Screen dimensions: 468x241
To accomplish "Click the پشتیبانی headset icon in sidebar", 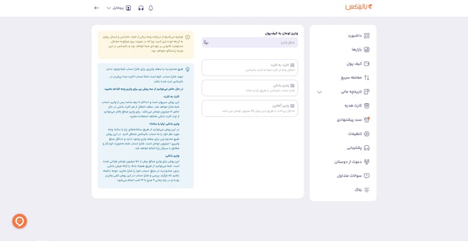I will click(367, 147).
